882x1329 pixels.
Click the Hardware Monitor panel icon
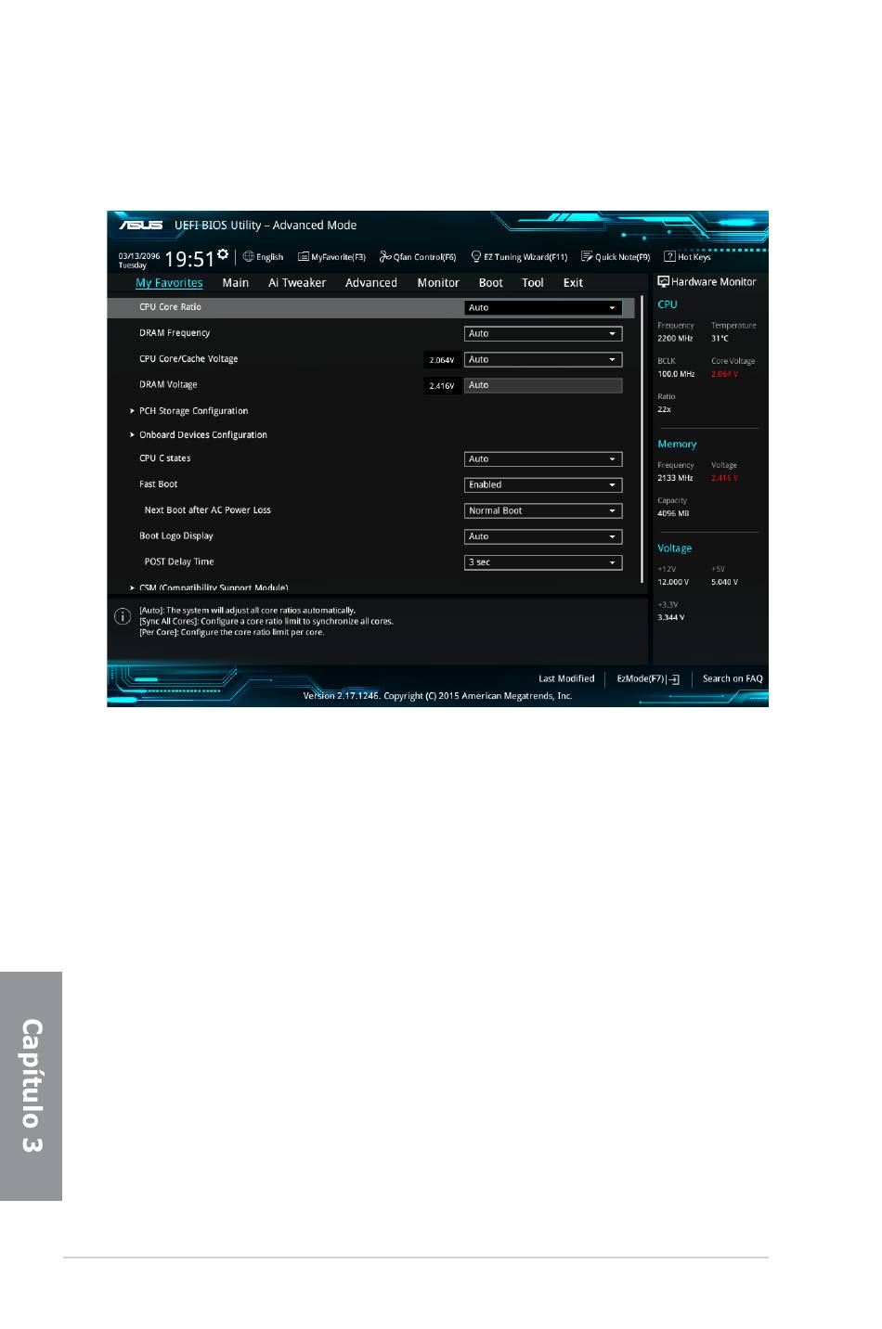(663, 282)
